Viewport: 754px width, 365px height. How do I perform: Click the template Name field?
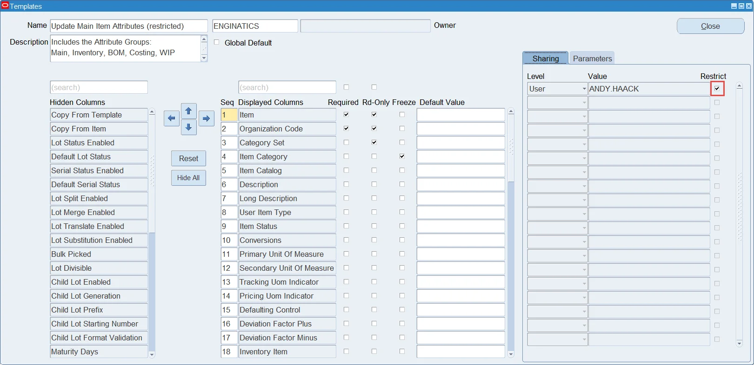(129, 26)
